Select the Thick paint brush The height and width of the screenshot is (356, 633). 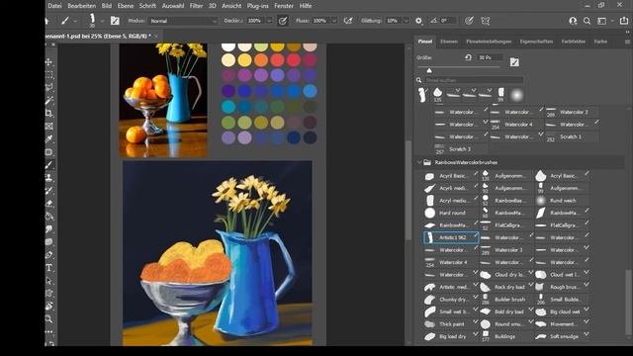click(x=451, y=324)
